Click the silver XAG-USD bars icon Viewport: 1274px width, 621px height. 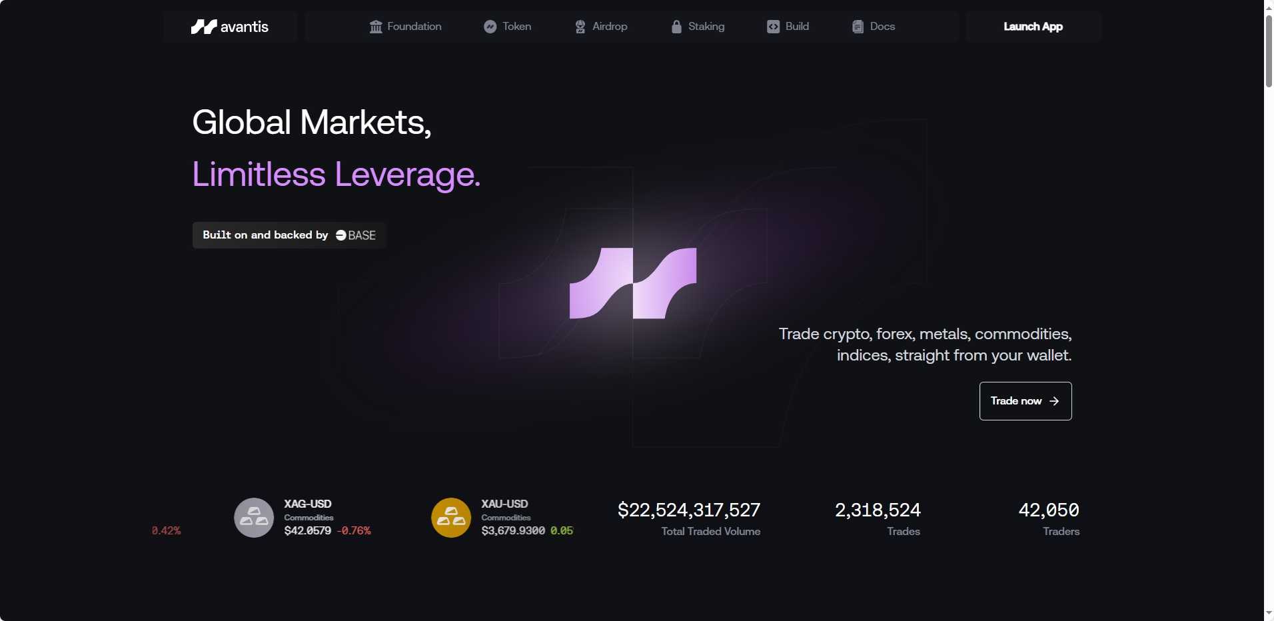[254, 518]
